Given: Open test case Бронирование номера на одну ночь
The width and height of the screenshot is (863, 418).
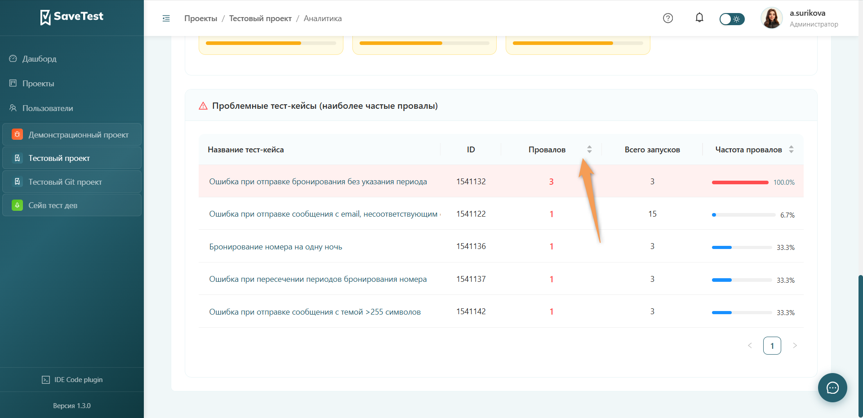Looking at the screenshot, I should tap(276, 247).
